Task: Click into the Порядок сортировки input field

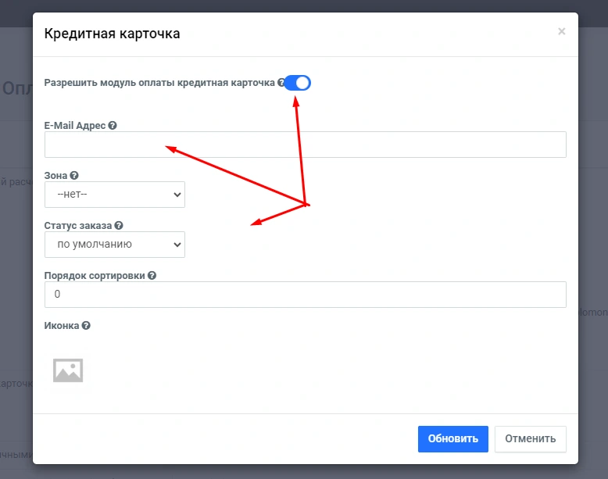Action: [305, 295]
